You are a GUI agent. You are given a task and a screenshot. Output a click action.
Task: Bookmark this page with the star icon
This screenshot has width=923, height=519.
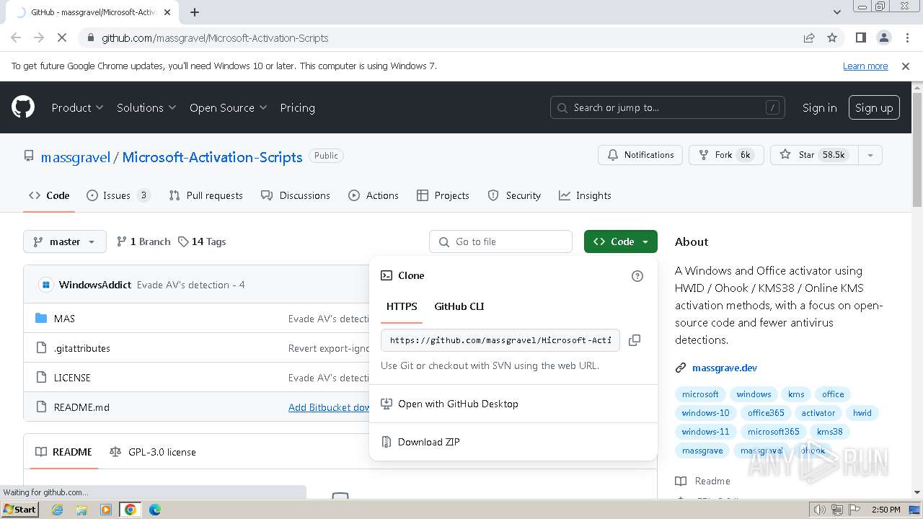coord(832,37)
